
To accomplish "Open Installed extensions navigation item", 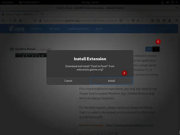I will [x=78, y=29].
